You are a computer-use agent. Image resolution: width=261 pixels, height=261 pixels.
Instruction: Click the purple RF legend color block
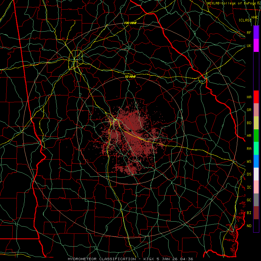(x=256, y=32)
